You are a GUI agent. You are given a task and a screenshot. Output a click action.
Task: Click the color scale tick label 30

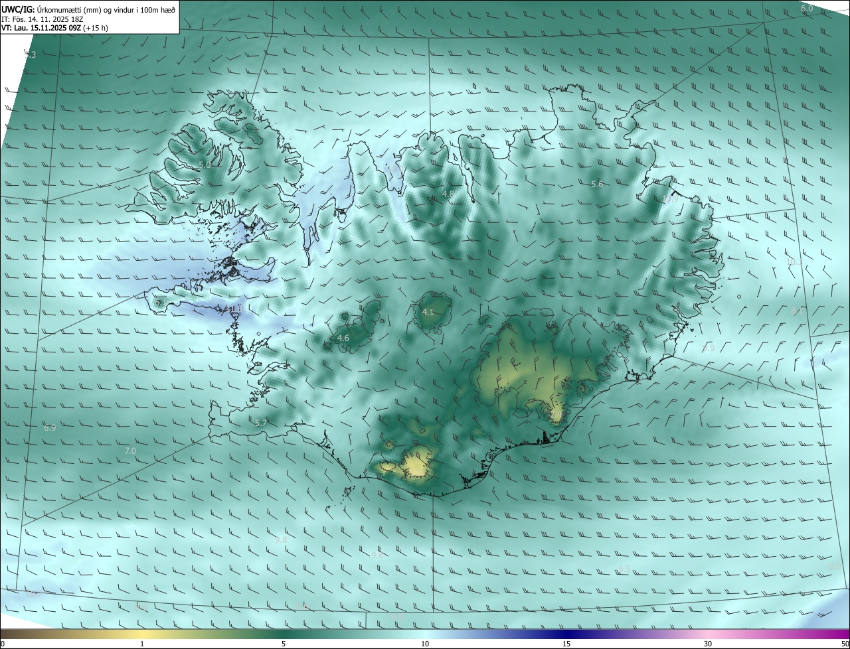pos(708,644)
